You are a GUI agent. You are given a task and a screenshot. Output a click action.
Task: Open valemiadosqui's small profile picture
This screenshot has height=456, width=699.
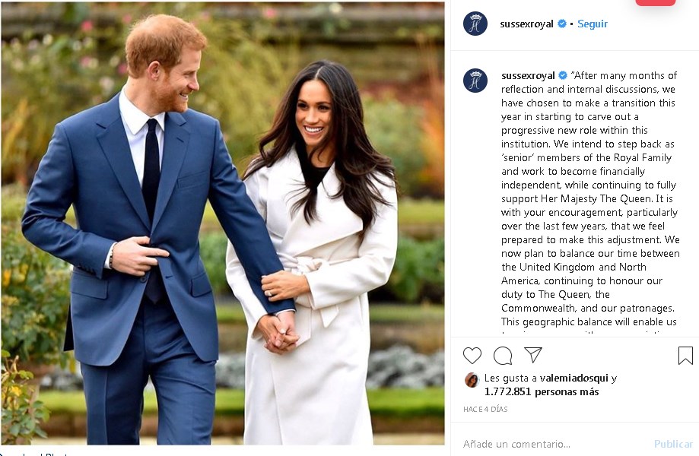coord(472,380)
